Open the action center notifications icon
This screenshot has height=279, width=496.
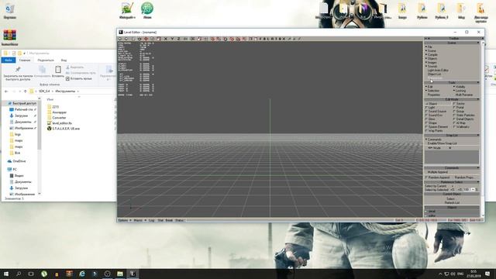tap(487, 274)
